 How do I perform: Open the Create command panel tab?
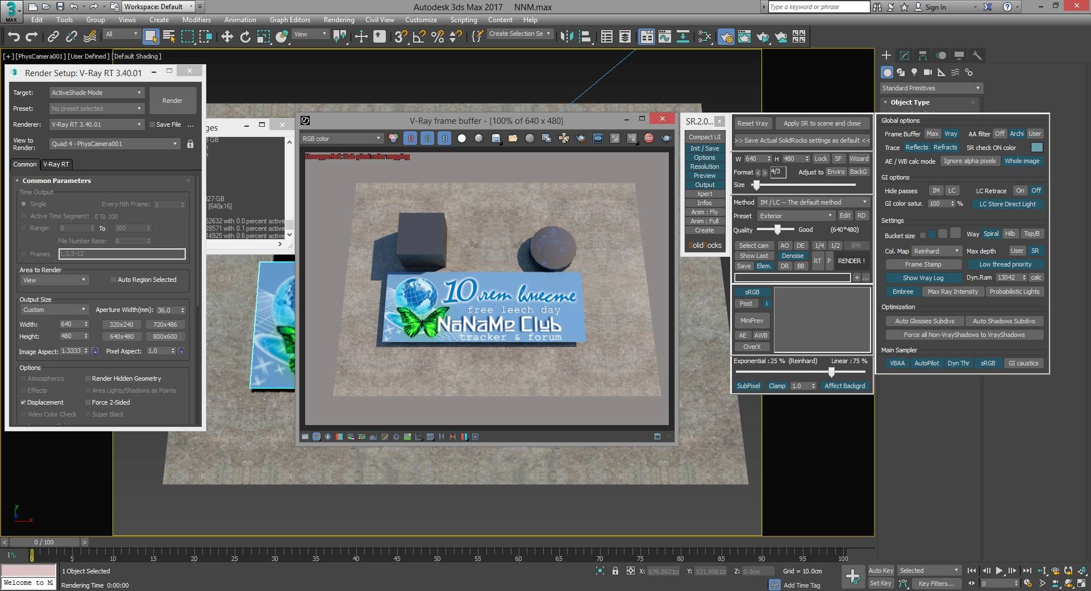[x=886, y=55]
